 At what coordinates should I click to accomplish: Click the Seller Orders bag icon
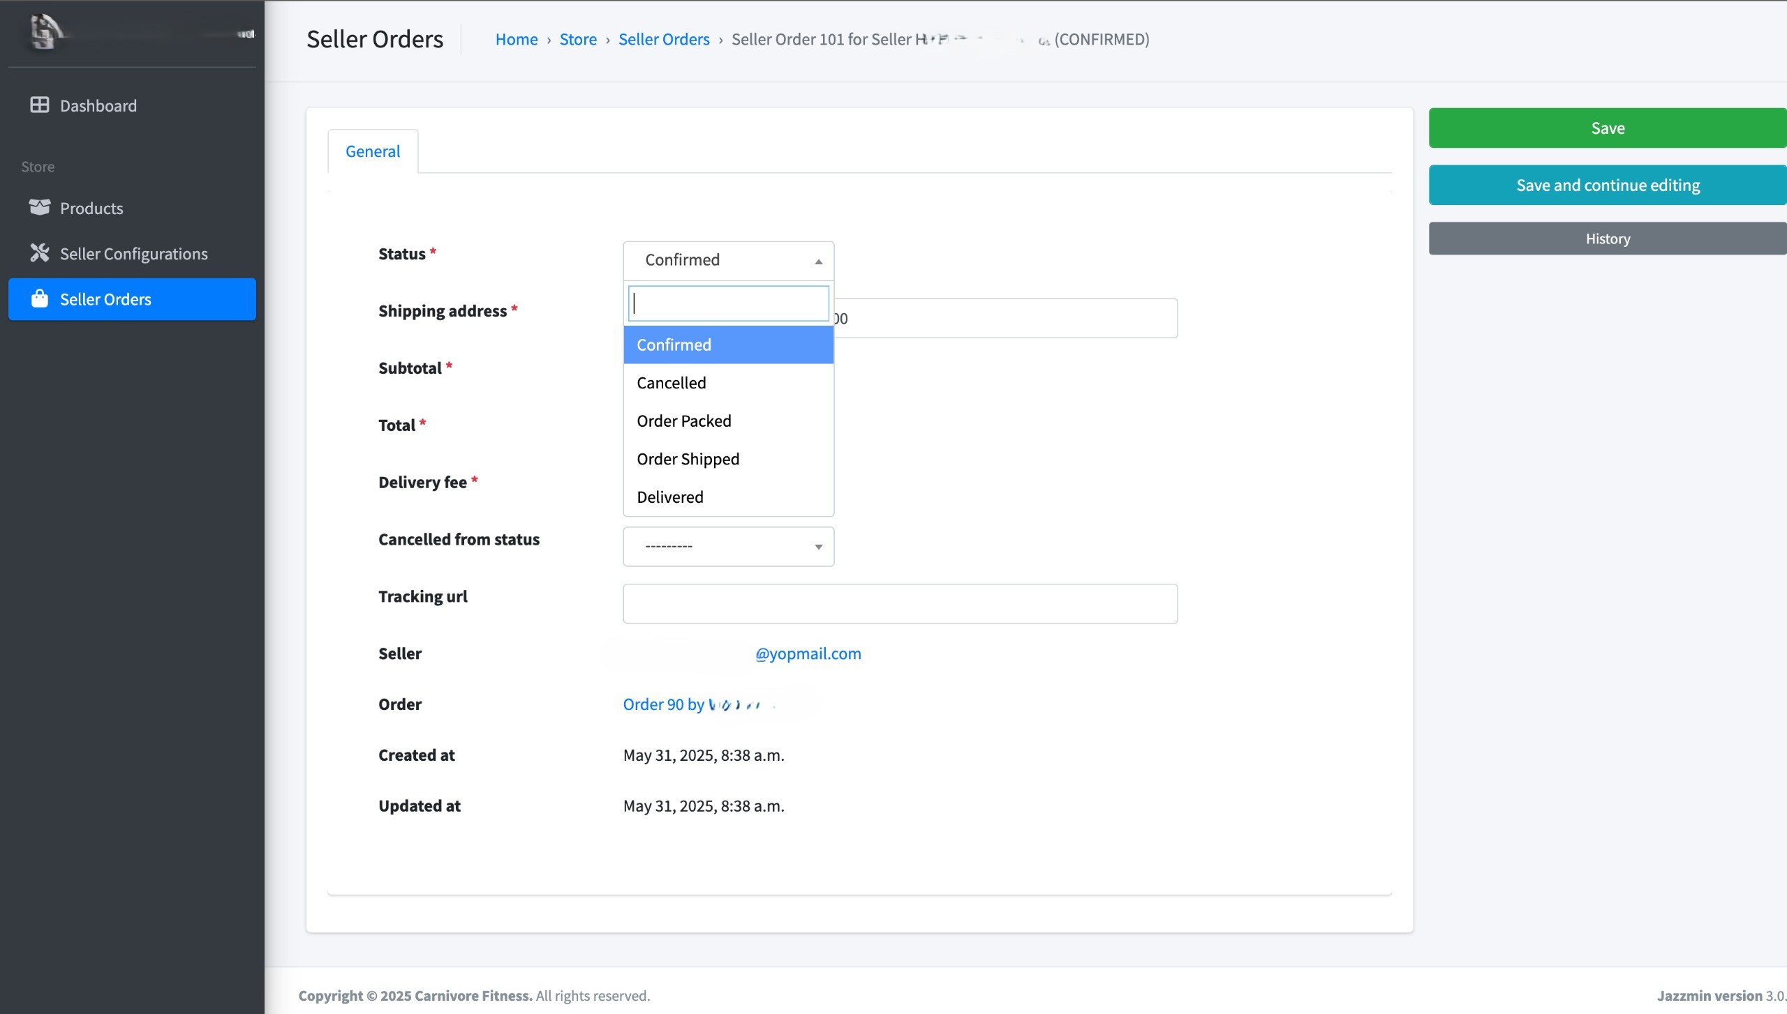pyautogui.click(x=40, y=298)
